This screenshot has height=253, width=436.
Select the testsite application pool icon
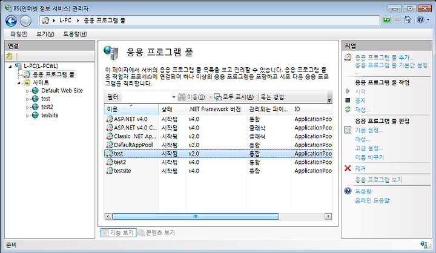[109, 171]
